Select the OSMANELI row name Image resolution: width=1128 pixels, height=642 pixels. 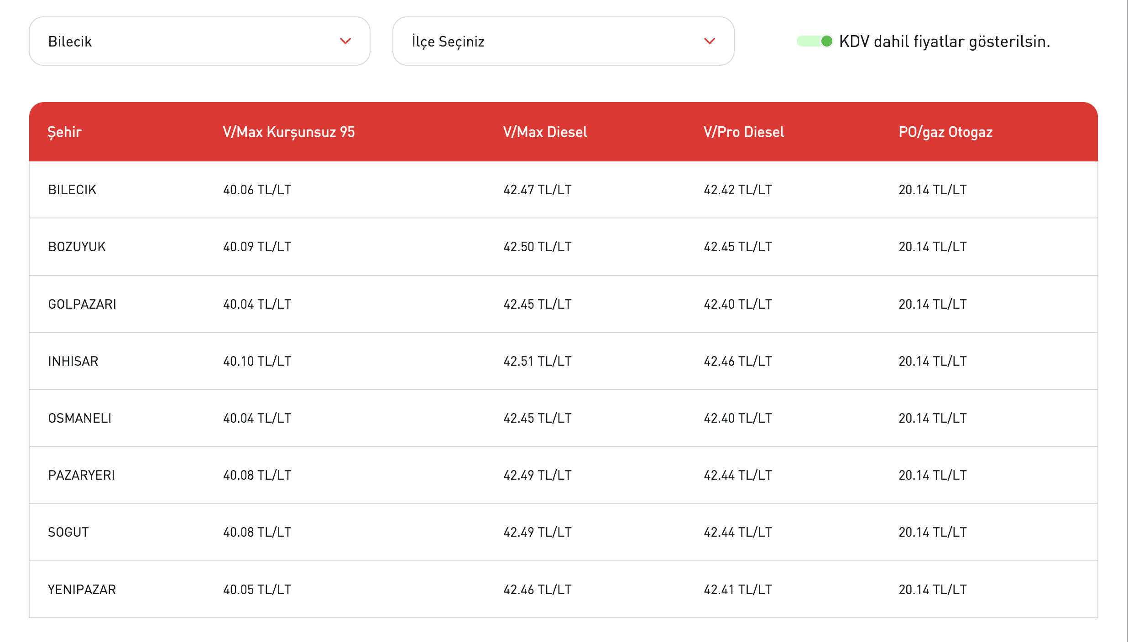coord(80,418)
